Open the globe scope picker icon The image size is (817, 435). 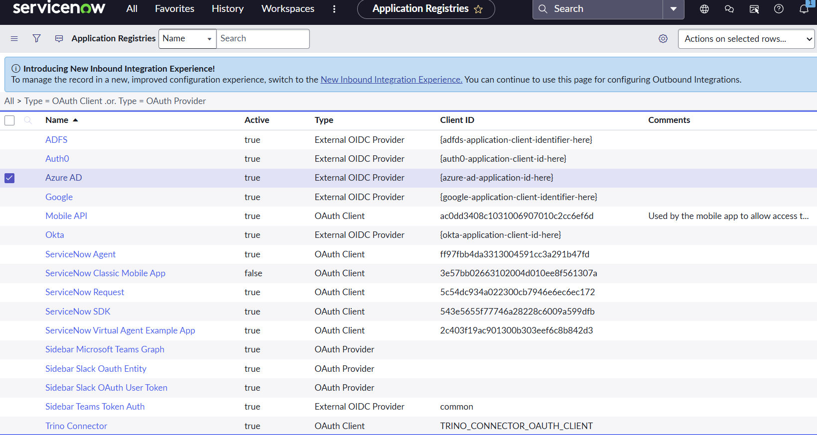click(x=704, y=9)
